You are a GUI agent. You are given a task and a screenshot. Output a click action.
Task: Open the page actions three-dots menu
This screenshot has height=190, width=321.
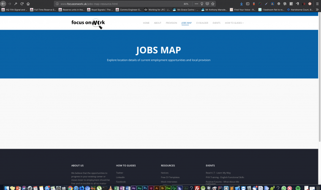(x=196, y=4)
